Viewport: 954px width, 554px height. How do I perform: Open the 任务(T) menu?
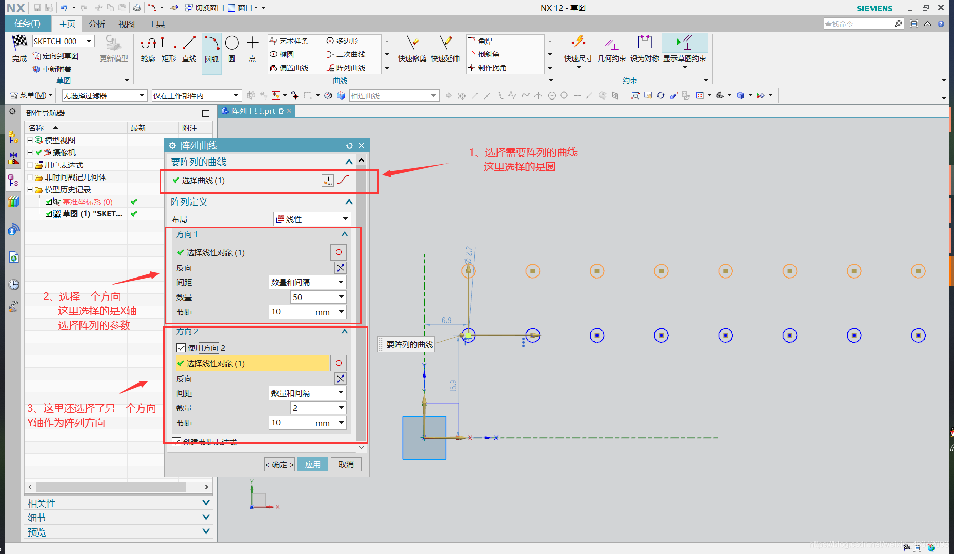28,24
